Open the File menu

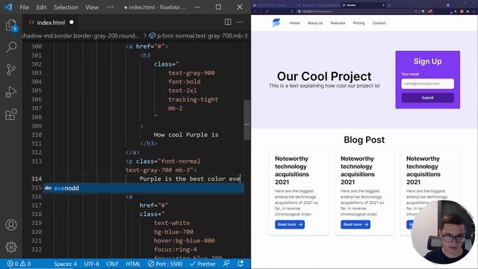[24, 7]
